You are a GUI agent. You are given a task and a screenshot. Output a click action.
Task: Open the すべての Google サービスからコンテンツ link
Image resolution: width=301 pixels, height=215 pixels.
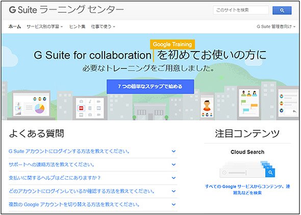[247, 189]
